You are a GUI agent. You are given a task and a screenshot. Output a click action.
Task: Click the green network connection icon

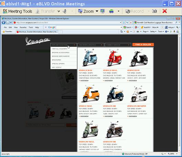111,11
